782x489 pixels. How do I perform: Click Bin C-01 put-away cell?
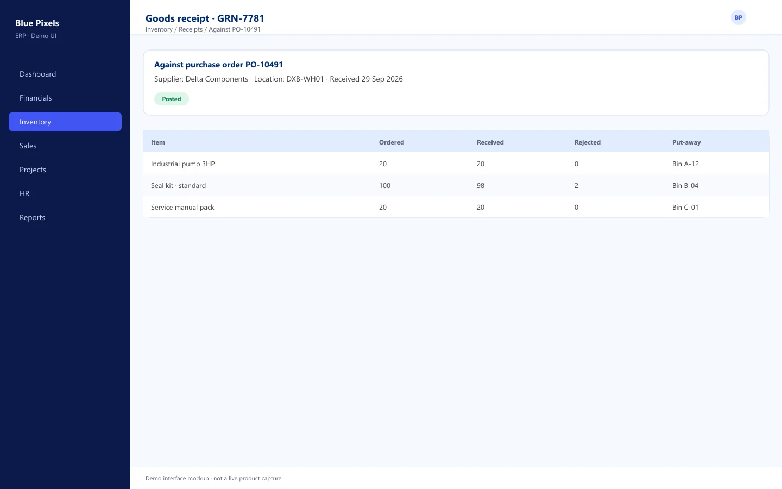[x=685, y=207]
